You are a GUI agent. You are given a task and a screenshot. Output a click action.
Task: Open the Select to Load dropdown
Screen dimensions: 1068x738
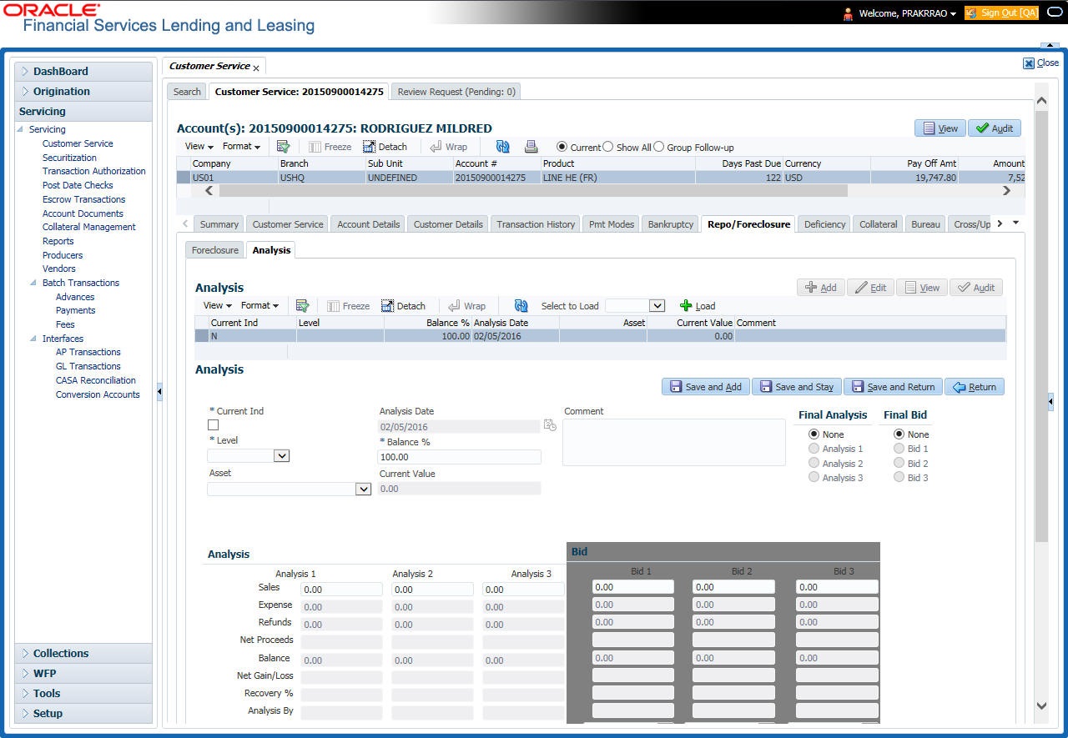(657, 306)
